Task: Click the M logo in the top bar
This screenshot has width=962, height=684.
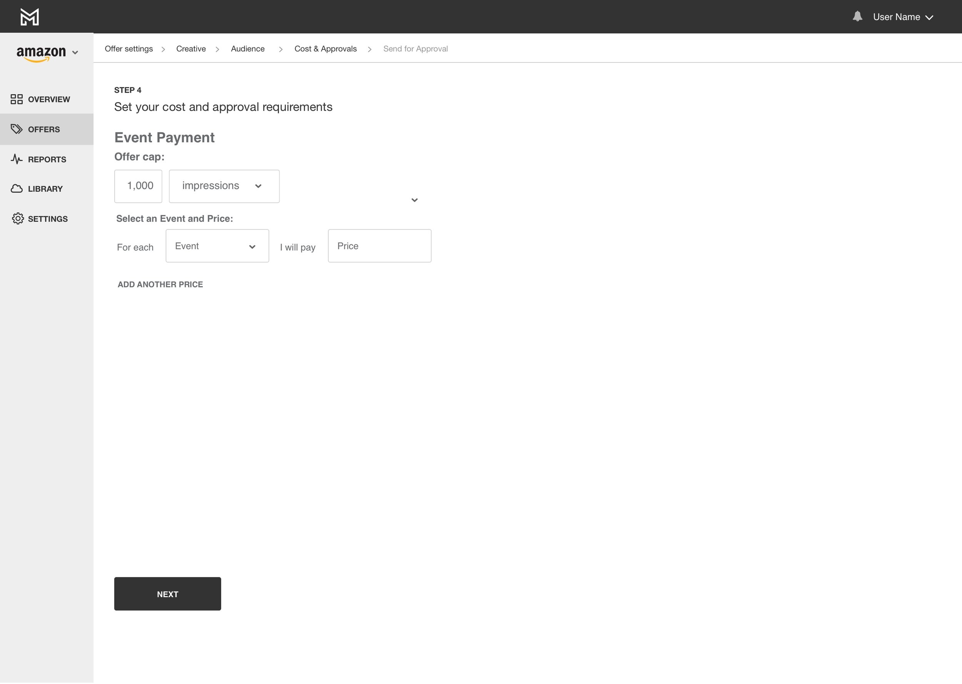Action: 30,17
